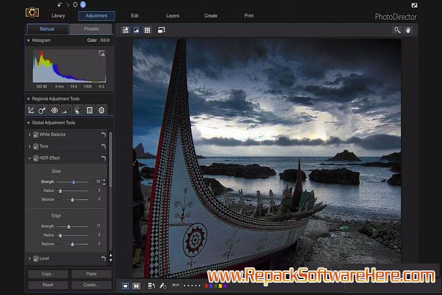Switch to viewer only mode icon

136,30
